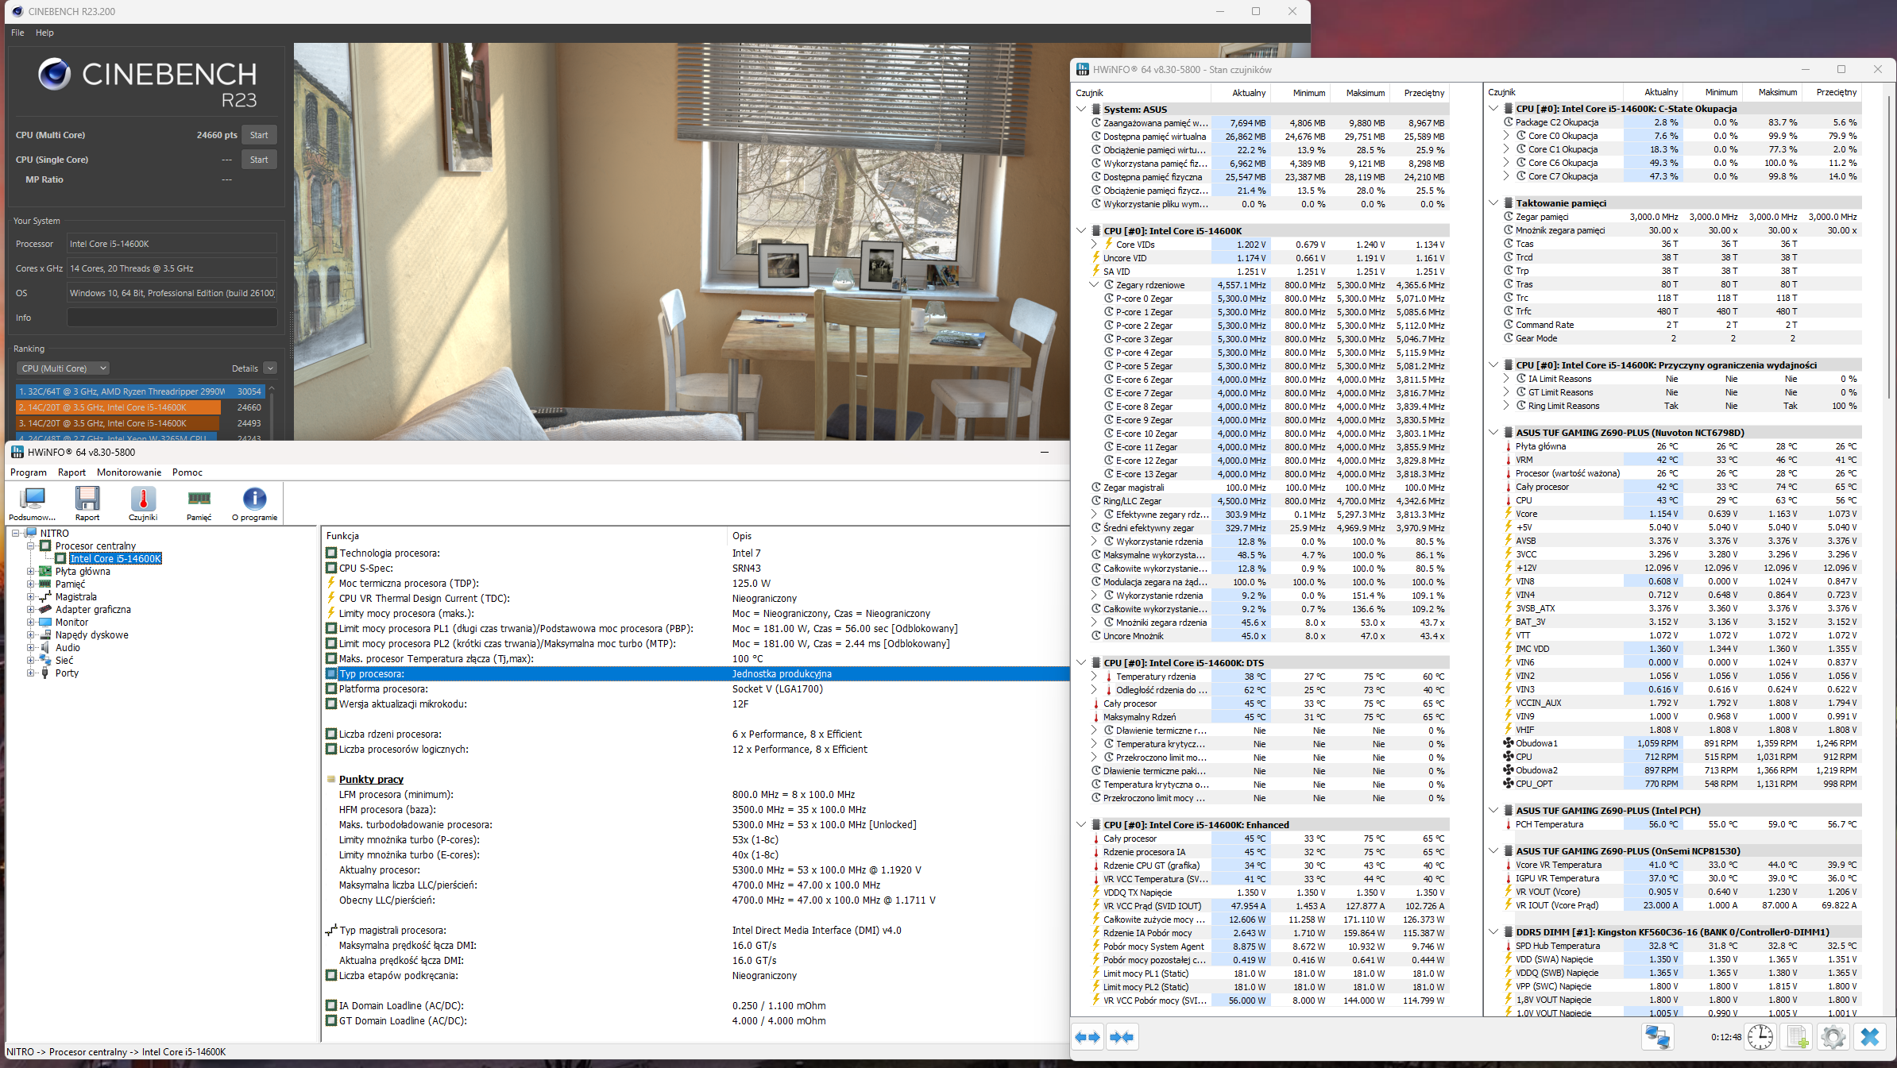Image resolution: width=1897 pixels, height=1068 pixels.
Task: Expand the Płyta główna tree node
Action: [x=31, y=572]
